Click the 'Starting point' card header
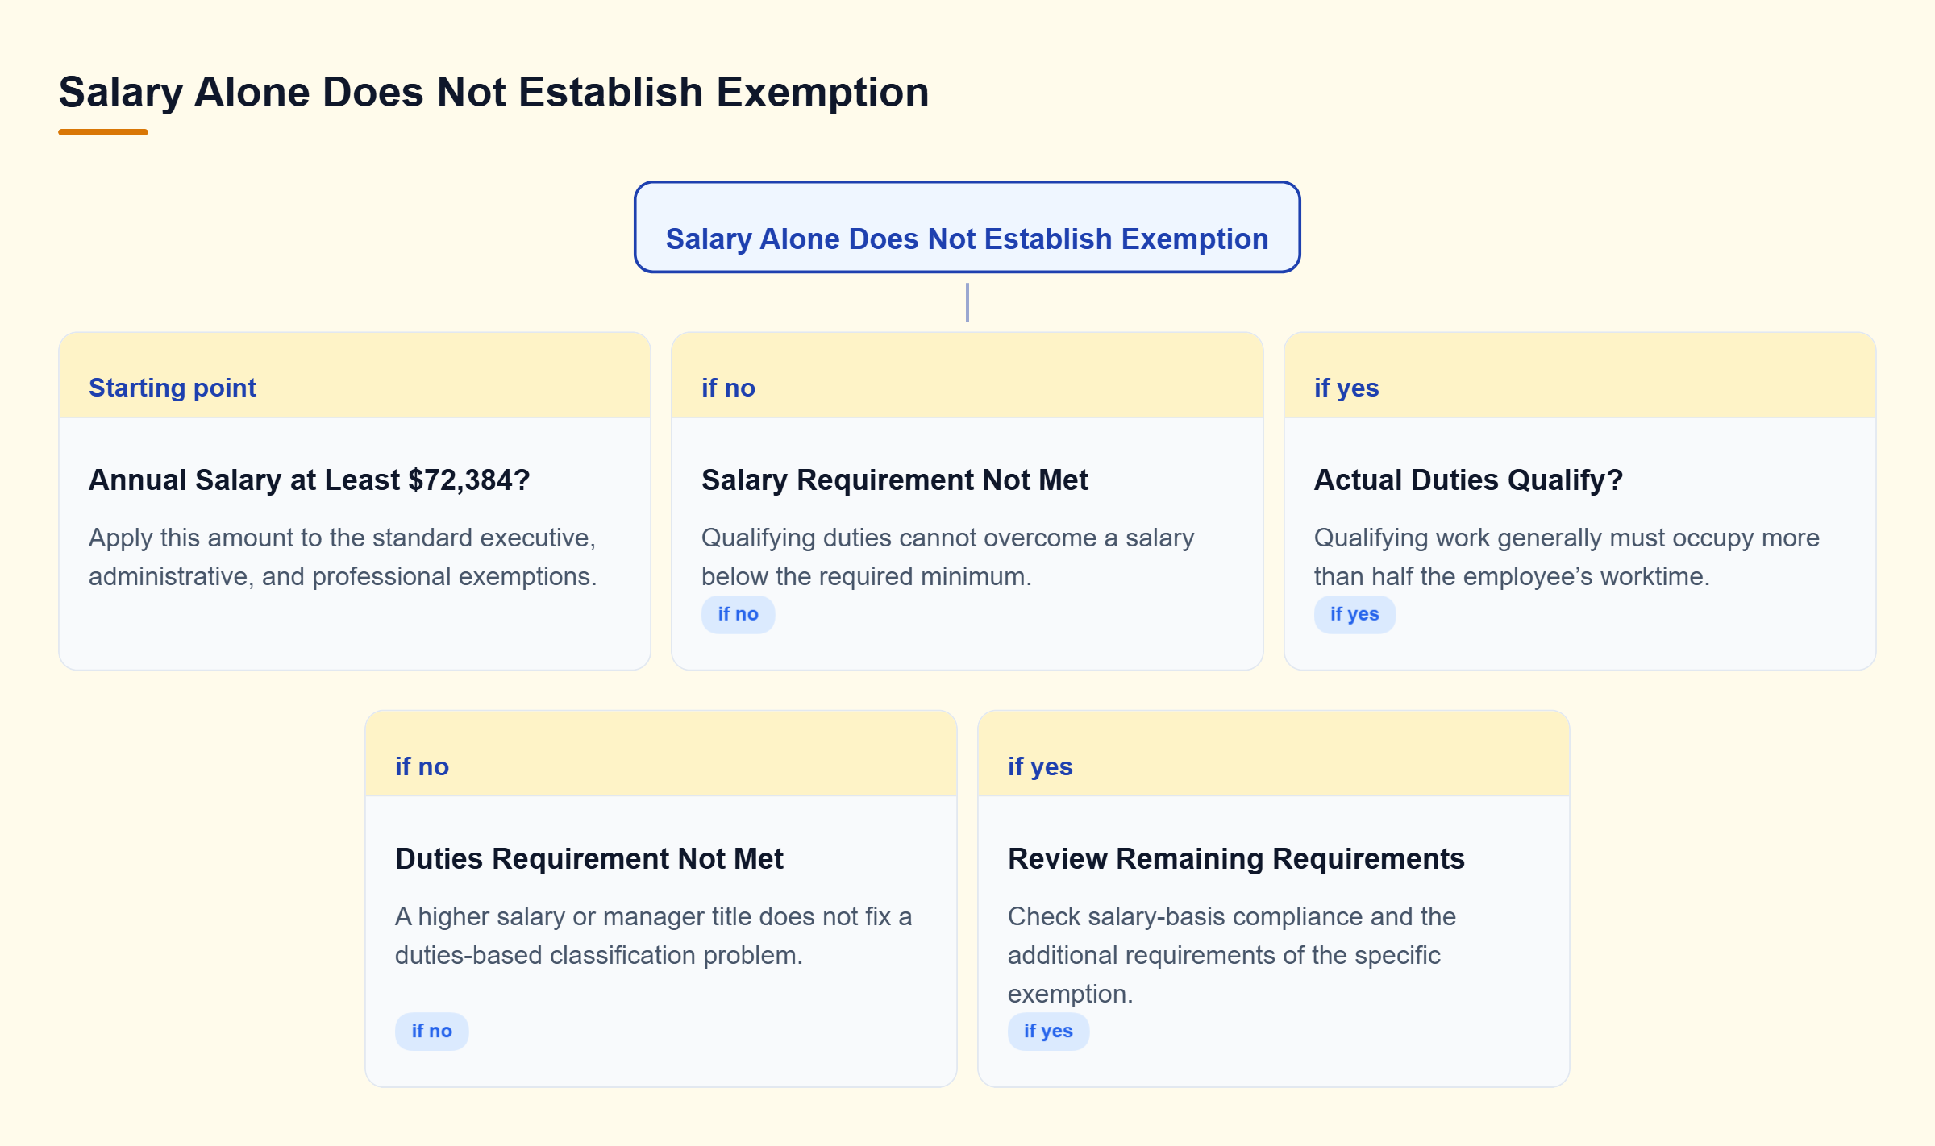 355,376
